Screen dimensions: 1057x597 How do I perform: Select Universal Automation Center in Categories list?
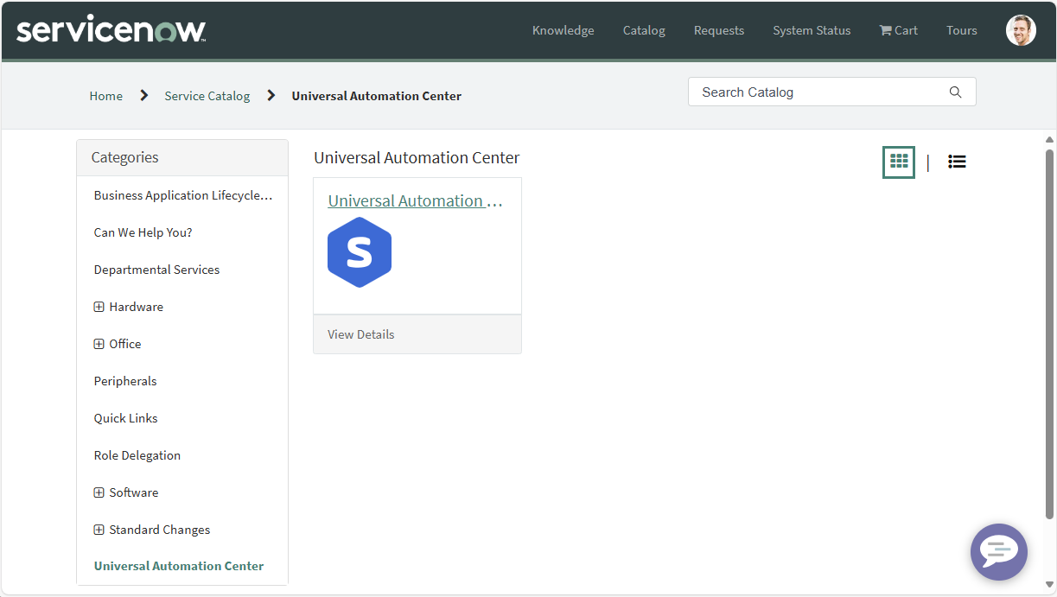[x=179, y=566]
